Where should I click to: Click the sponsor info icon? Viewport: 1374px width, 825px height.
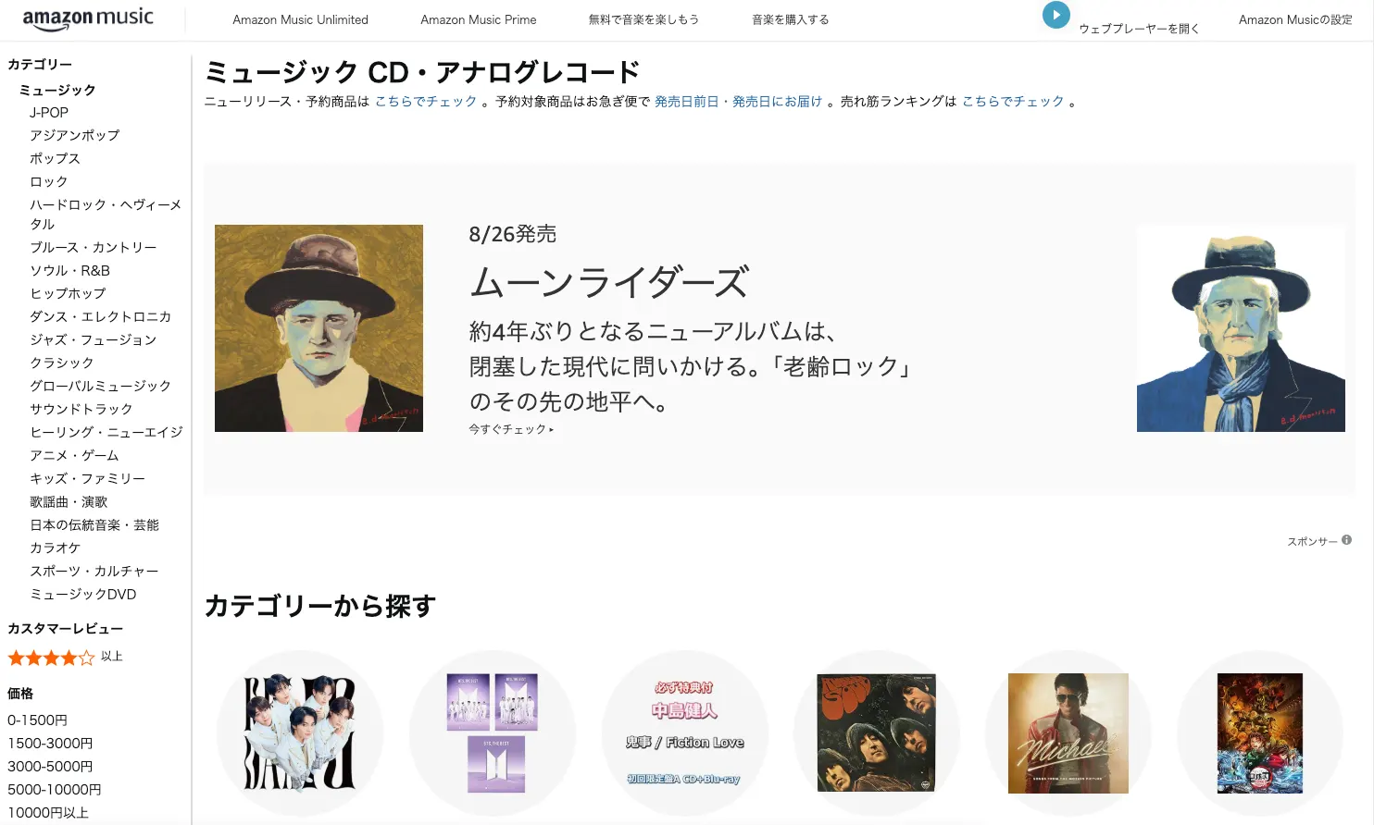coord(1346,540)
